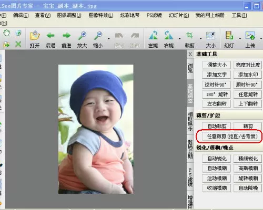Open the PS滤镜 menu
This screenshot has width=263, height=210.
click(154, 16)
